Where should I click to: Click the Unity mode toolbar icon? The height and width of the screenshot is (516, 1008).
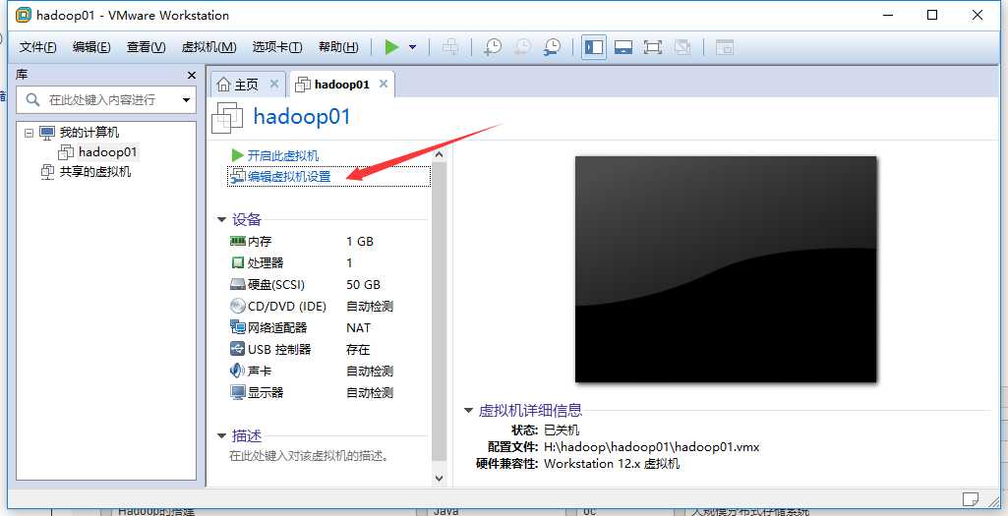pyautogui.click(x=682, y=47)
